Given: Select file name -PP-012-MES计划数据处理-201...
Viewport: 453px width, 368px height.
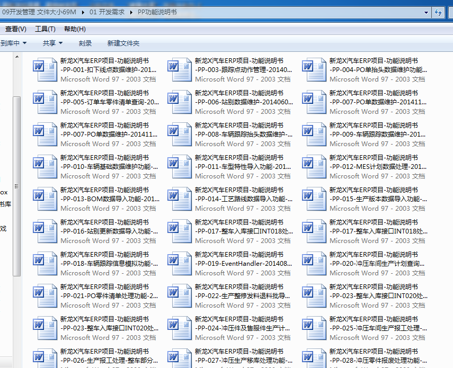Looking at the screenshot, I should point(378,167).
